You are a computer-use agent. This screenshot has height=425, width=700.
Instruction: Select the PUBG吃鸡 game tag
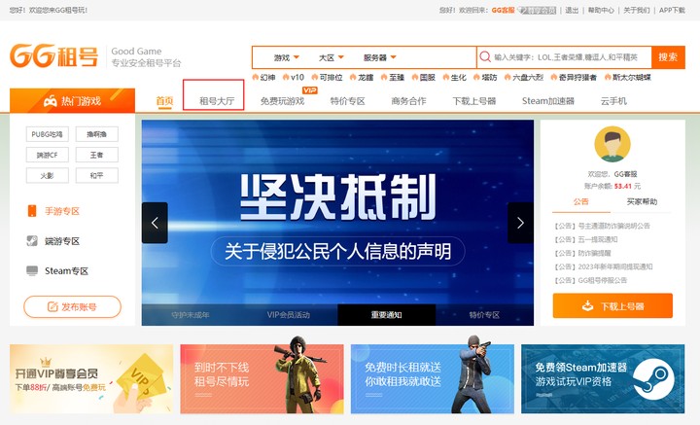coord(46,134)
